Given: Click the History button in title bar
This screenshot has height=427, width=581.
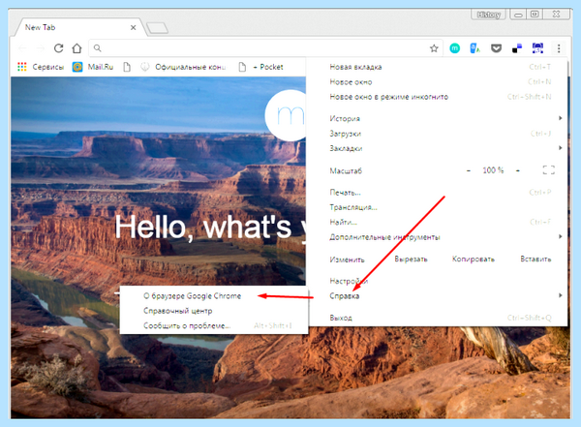Looking at the screenshot, I should 488,15.
